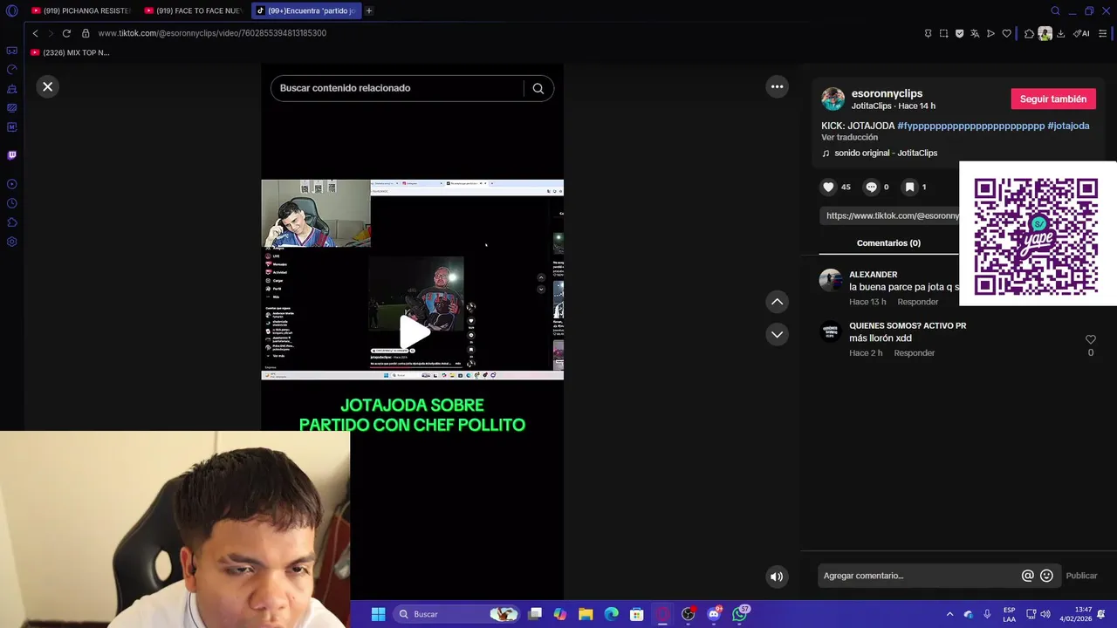The image size is (1117, 628).
Task: Click the browser address bar URL
Action: click(x=212, y=33)
